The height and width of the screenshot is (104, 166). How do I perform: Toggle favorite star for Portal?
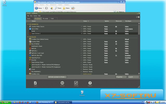81,31
